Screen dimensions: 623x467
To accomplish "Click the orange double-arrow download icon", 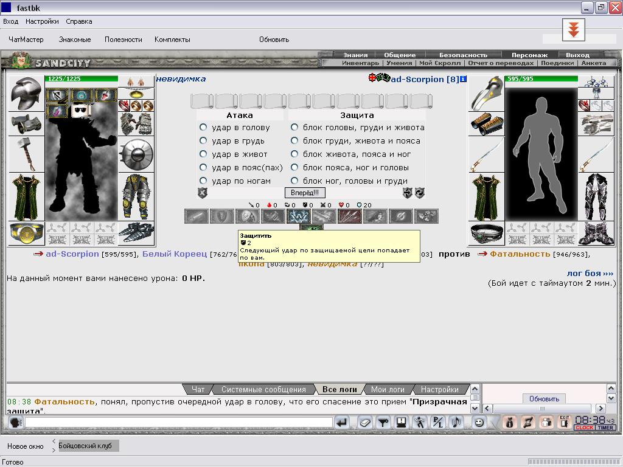I will (573, 29).
